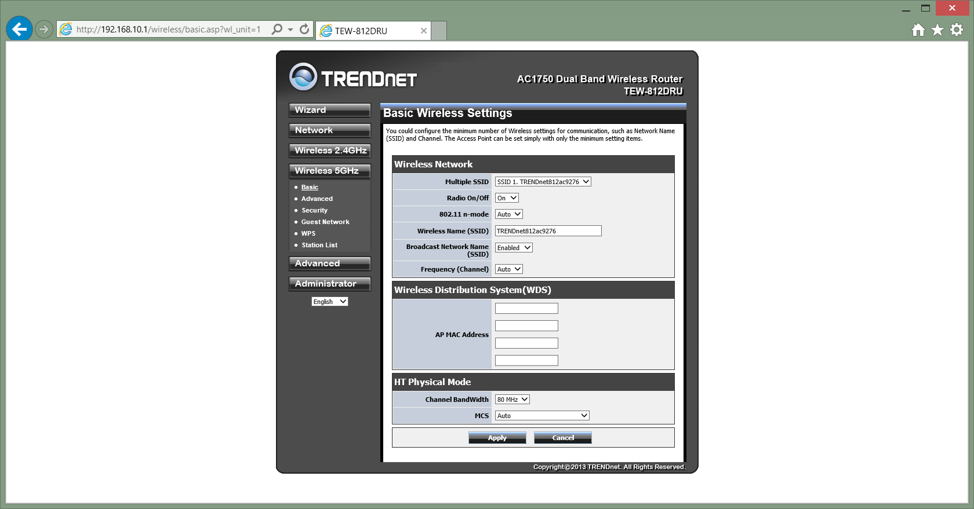974x509 pixels.
Task: Open the Channel BandWidth dropdown
Action: pyautogui.click(x=513, y=400)
